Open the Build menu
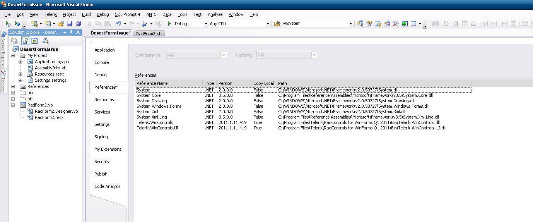 pos(86,14)
